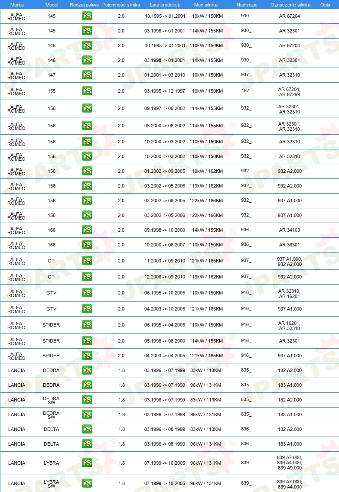Select the date cell 09.1998 -> 10.2000
Screen dimensions: 339x492
tap(165, 230)
